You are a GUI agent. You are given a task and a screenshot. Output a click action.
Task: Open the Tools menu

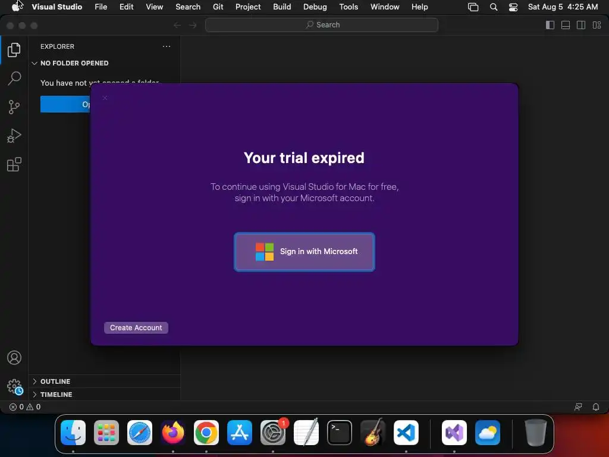(349, 7)
